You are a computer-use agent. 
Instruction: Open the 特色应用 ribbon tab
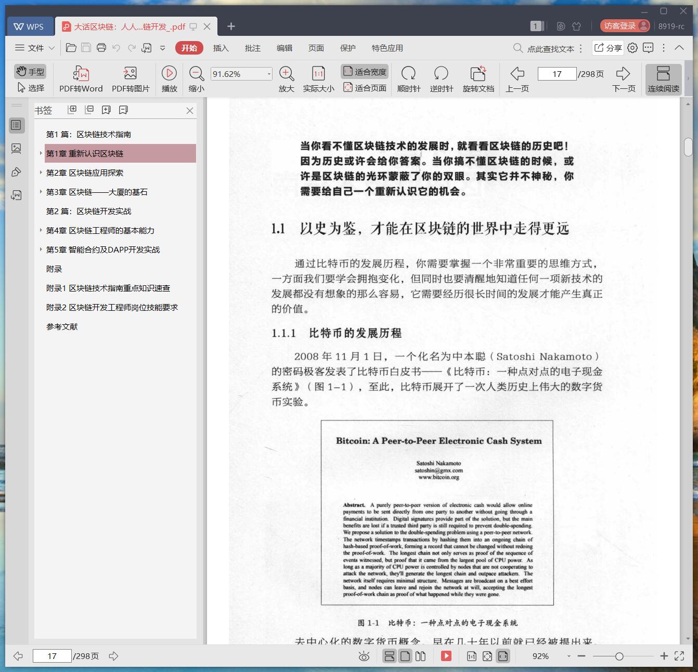click(x=387, y=48)
